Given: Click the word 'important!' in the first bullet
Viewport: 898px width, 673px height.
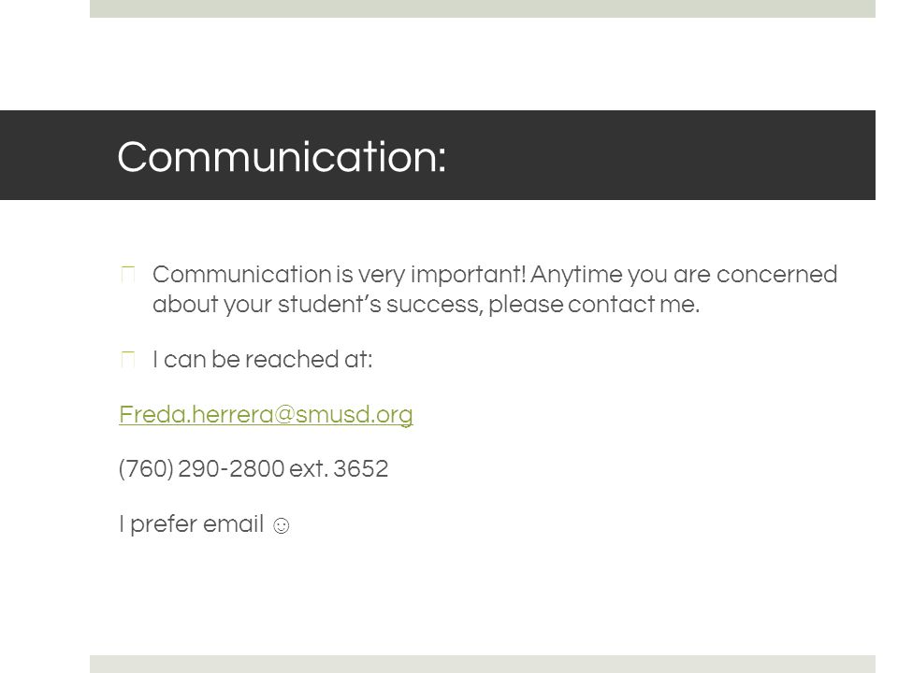Looking at the screenshot, I should (x=468, y=275).
